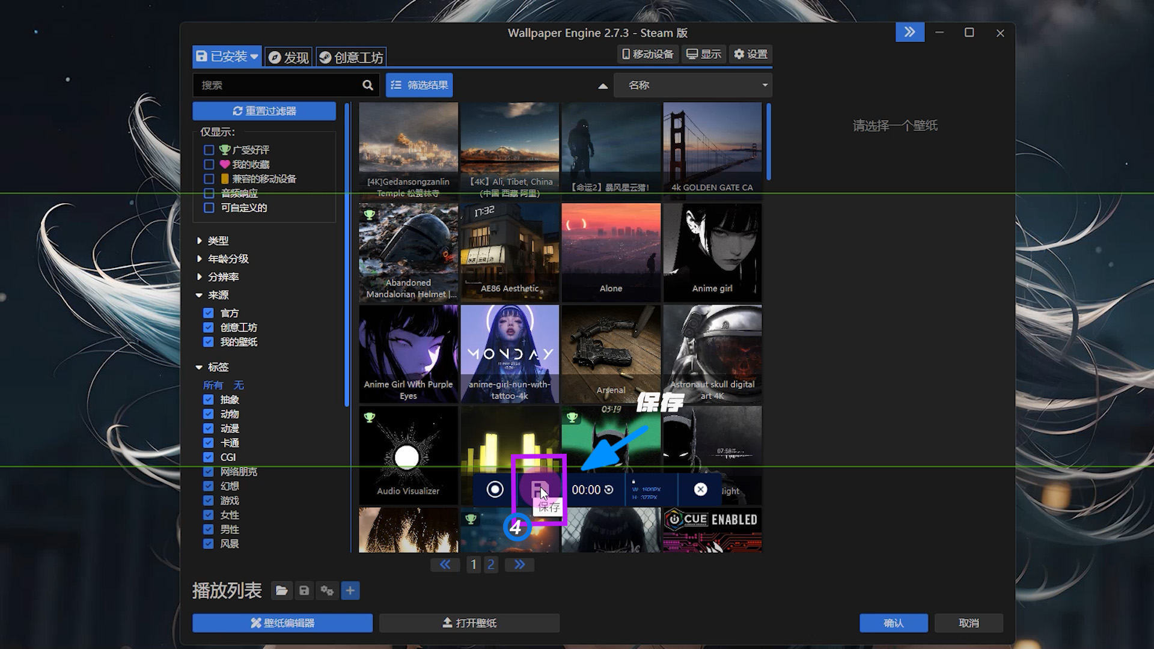Pick the Anime girl wallpaper
The image size is (1154, 649).
click(x=712, y=252)
